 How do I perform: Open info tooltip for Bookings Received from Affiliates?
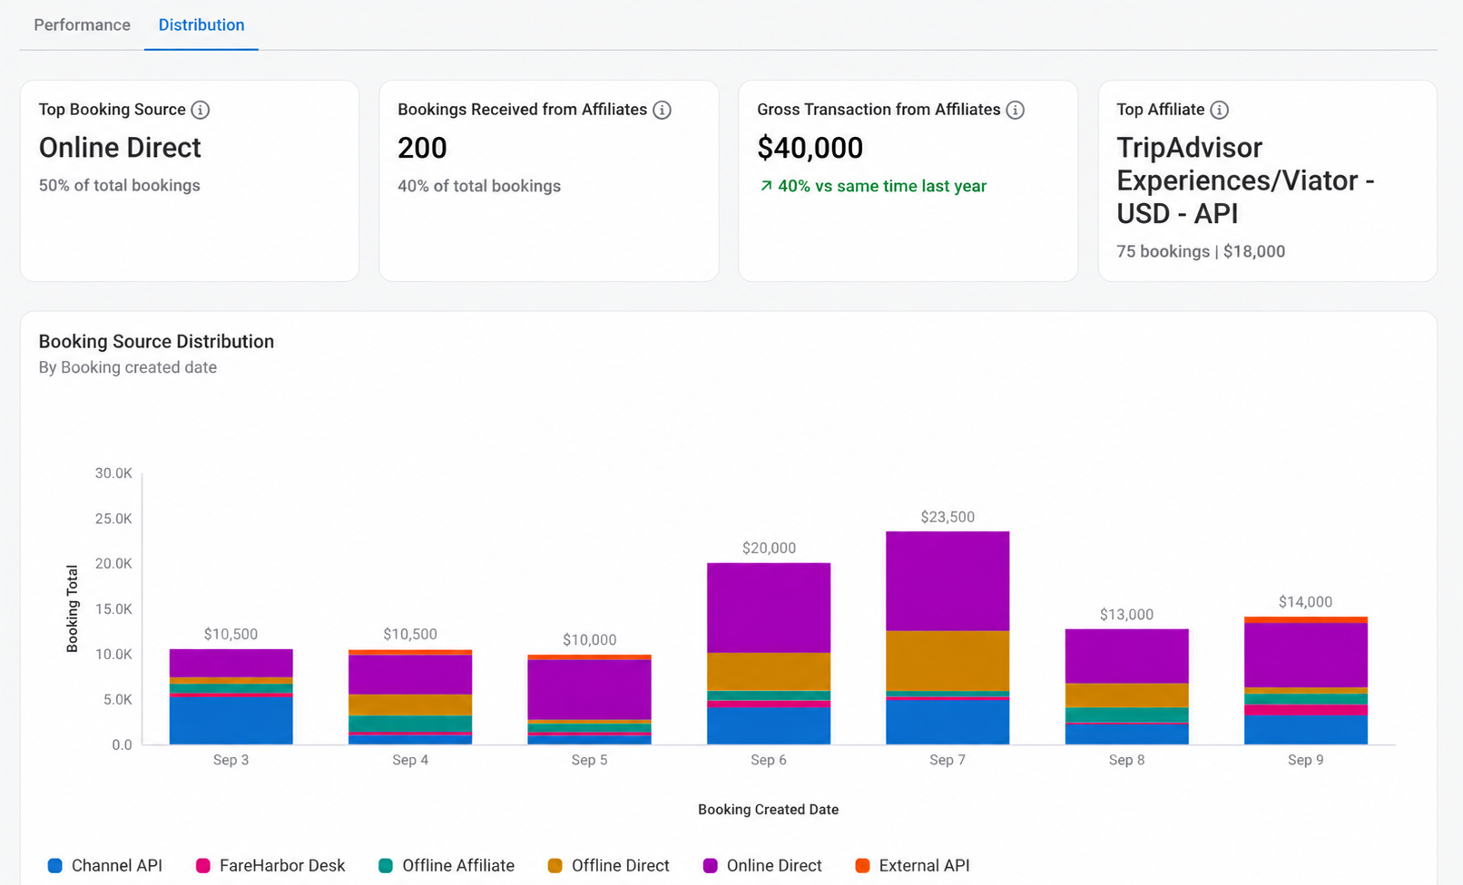pos(663,110)
